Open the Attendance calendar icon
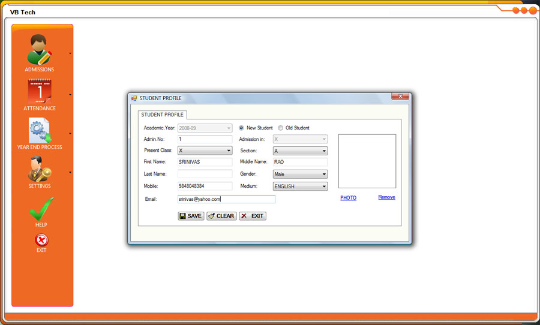540x325 pixels. pos(40,91)
